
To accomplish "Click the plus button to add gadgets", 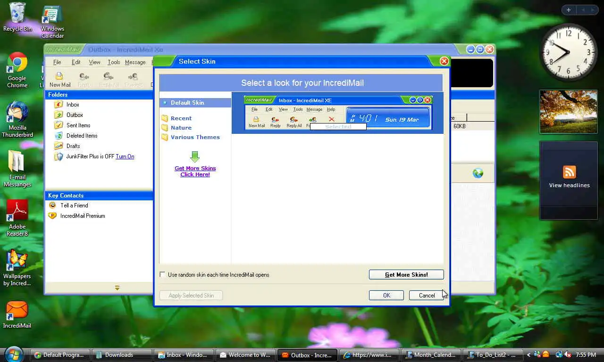I will (x=569, y=10).
